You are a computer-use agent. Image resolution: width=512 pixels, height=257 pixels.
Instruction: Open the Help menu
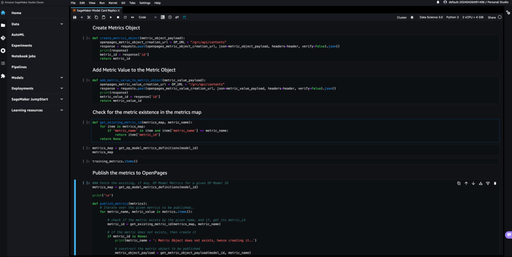coord(157,2)
